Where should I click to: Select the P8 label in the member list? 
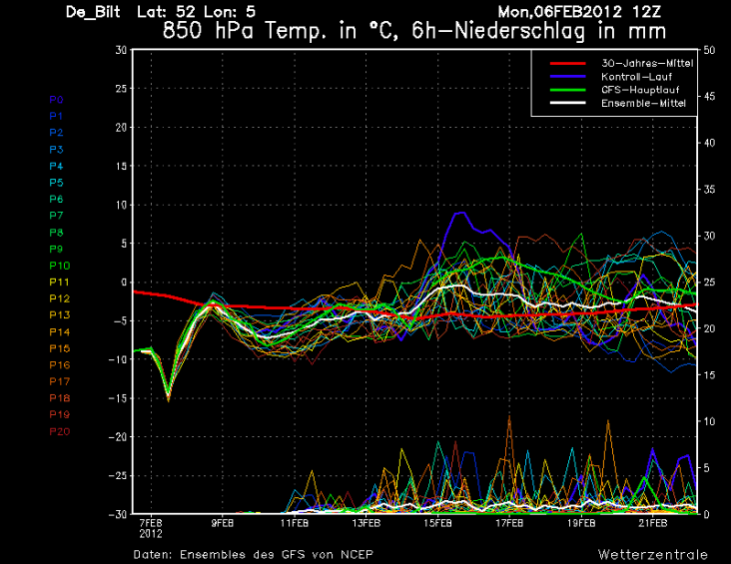click(56, 233)
